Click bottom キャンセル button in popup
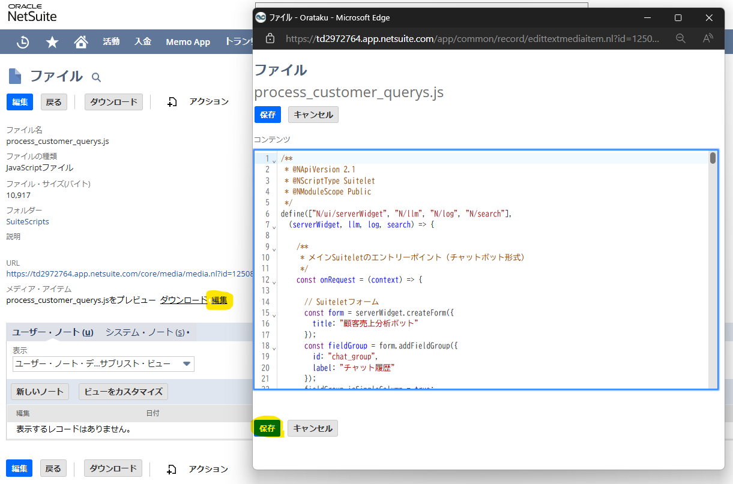This screenshot has width=733, height=484. click(313, 428)
